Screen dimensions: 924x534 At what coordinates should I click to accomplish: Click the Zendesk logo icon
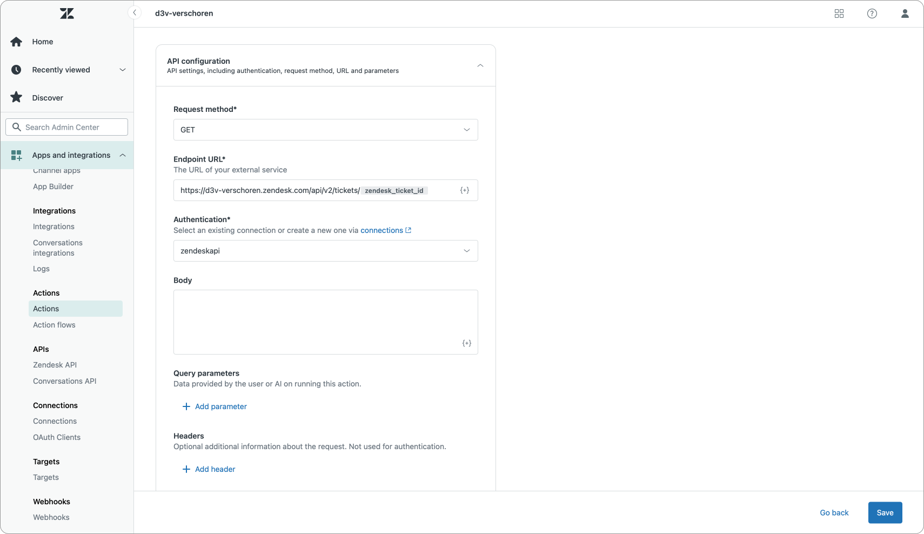coord(67,14)
